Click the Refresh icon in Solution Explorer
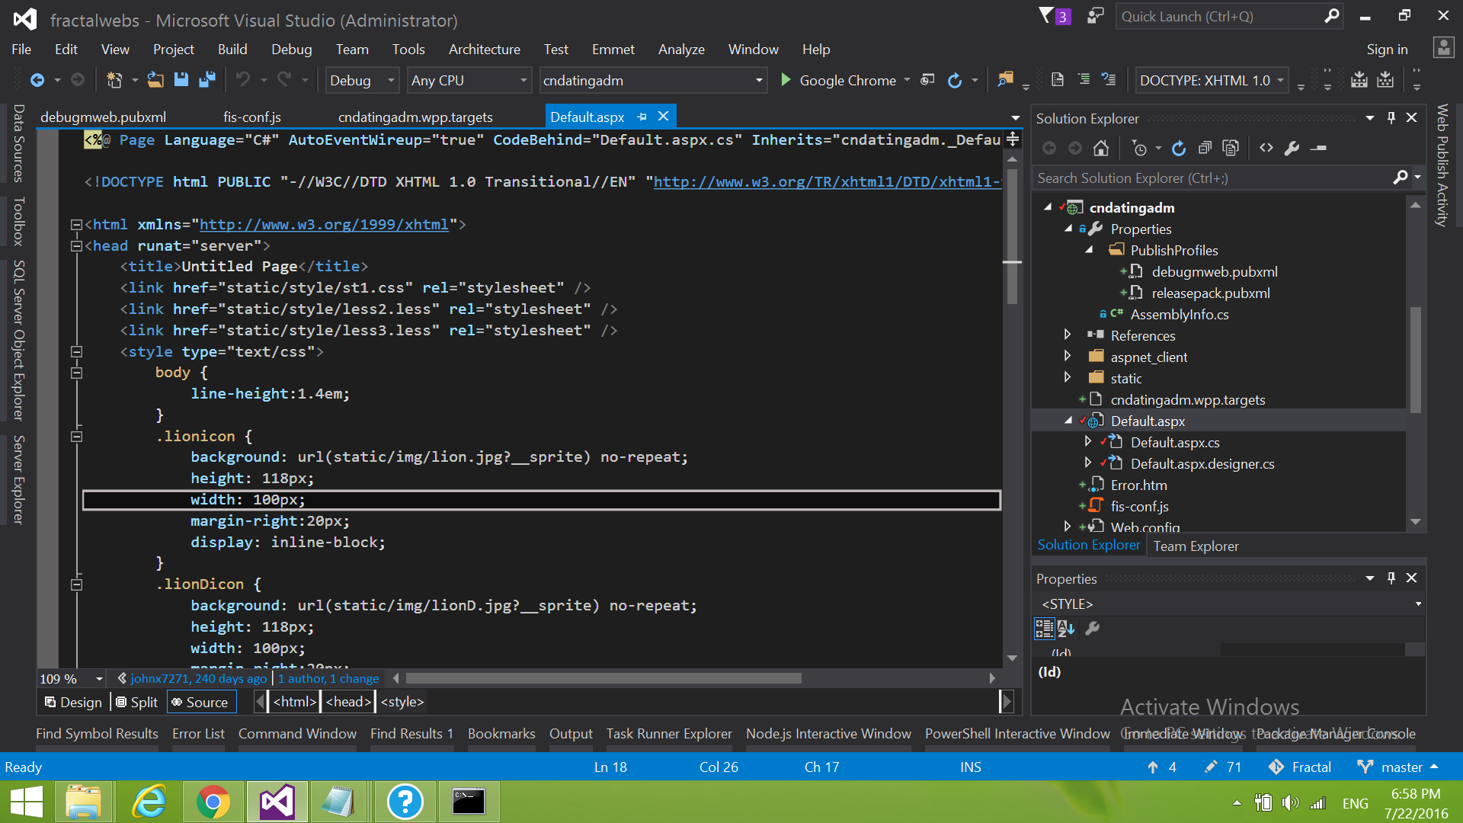The width and height of the screenshot is (1463, 823). point(1178,148)
